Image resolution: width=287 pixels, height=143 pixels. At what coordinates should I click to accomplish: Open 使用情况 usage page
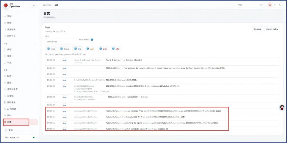click(x=11, y=29)
